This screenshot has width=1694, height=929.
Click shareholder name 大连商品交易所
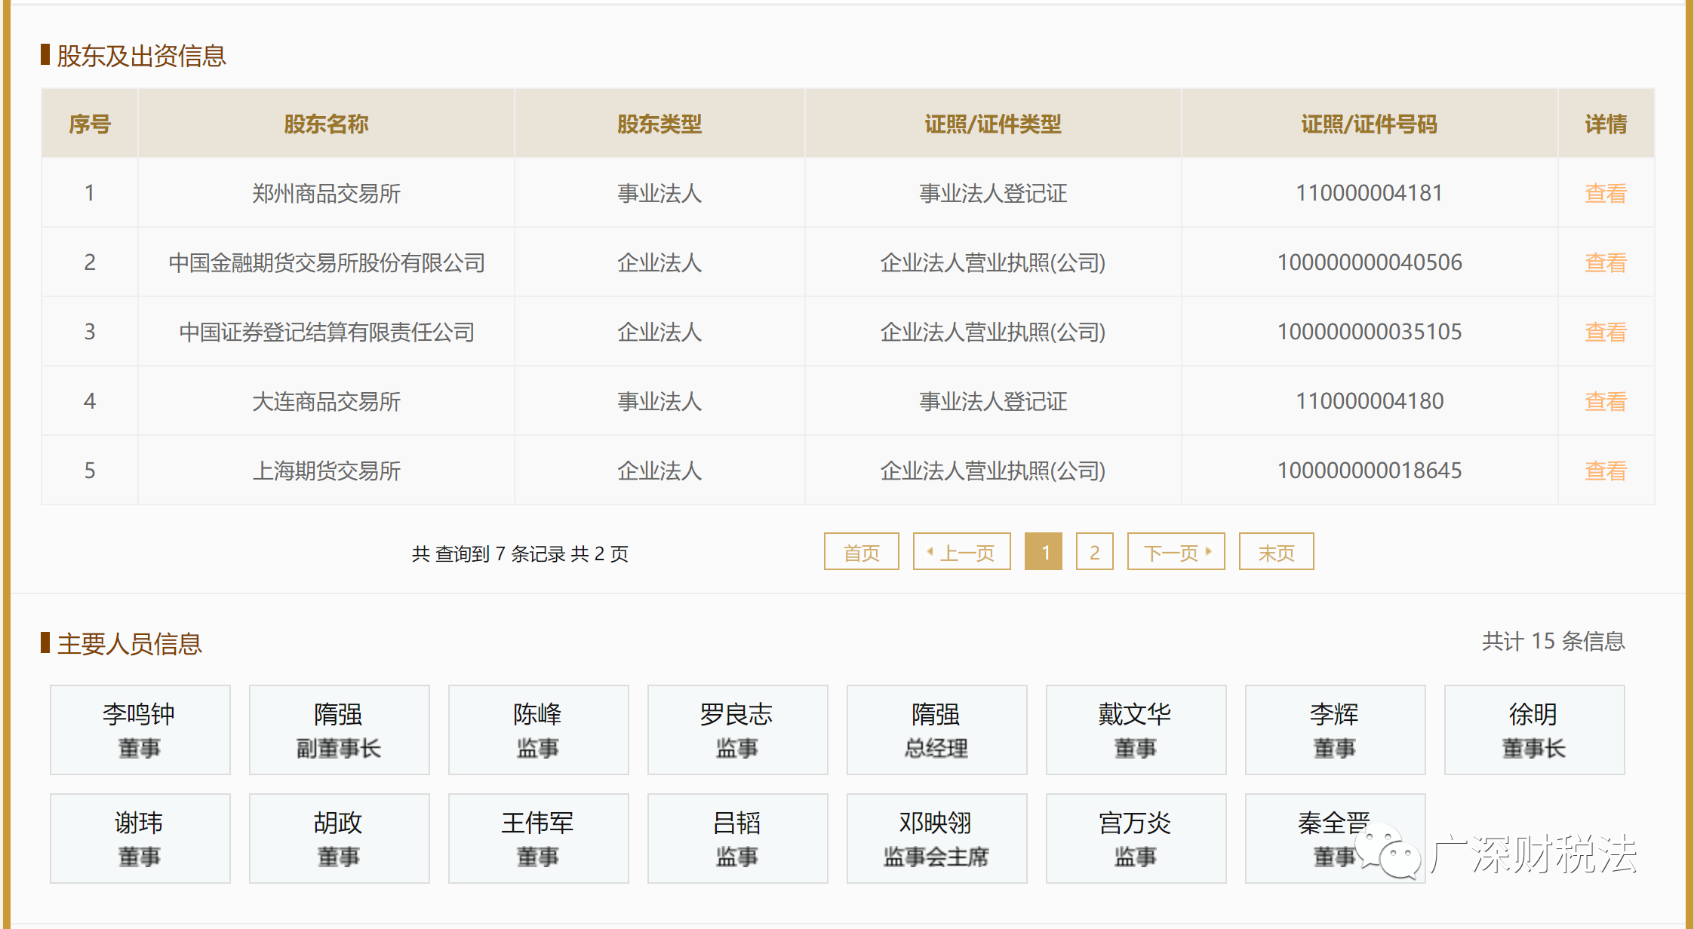[x=326, y=402]
